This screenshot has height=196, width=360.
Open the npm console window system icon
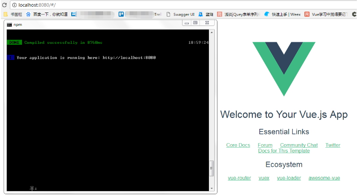click(9, 25)
